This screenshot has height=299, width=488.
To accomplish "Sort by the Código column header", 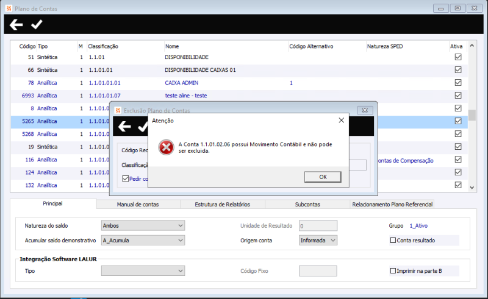I will [x=27, y=46].
